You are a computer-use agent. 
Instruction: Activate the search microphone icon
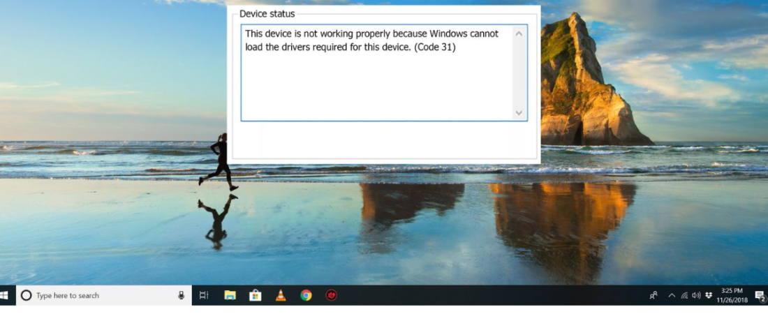(x=181, y=295)
